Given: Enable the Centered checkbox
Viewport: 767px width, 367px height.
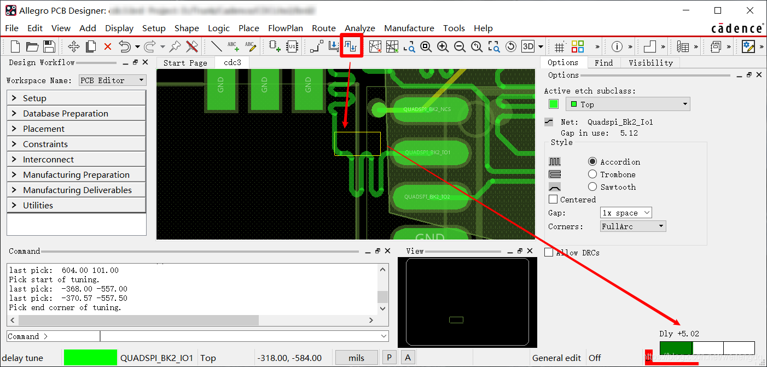Looking at the screenshot, I should click(x=554, y=199).
